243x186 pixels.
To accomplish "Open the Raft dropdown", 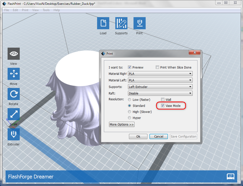I will [x=160, y=93].
